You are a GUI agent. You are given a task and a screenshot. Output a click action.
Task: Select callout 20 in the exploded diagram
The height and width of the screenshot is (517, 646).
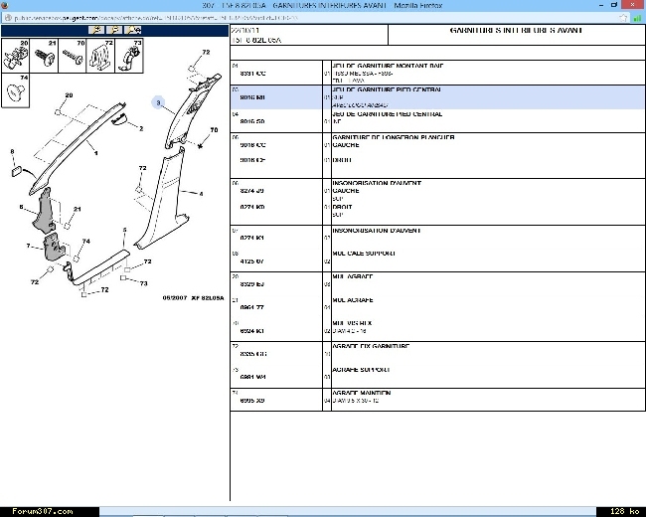[69, 95]
